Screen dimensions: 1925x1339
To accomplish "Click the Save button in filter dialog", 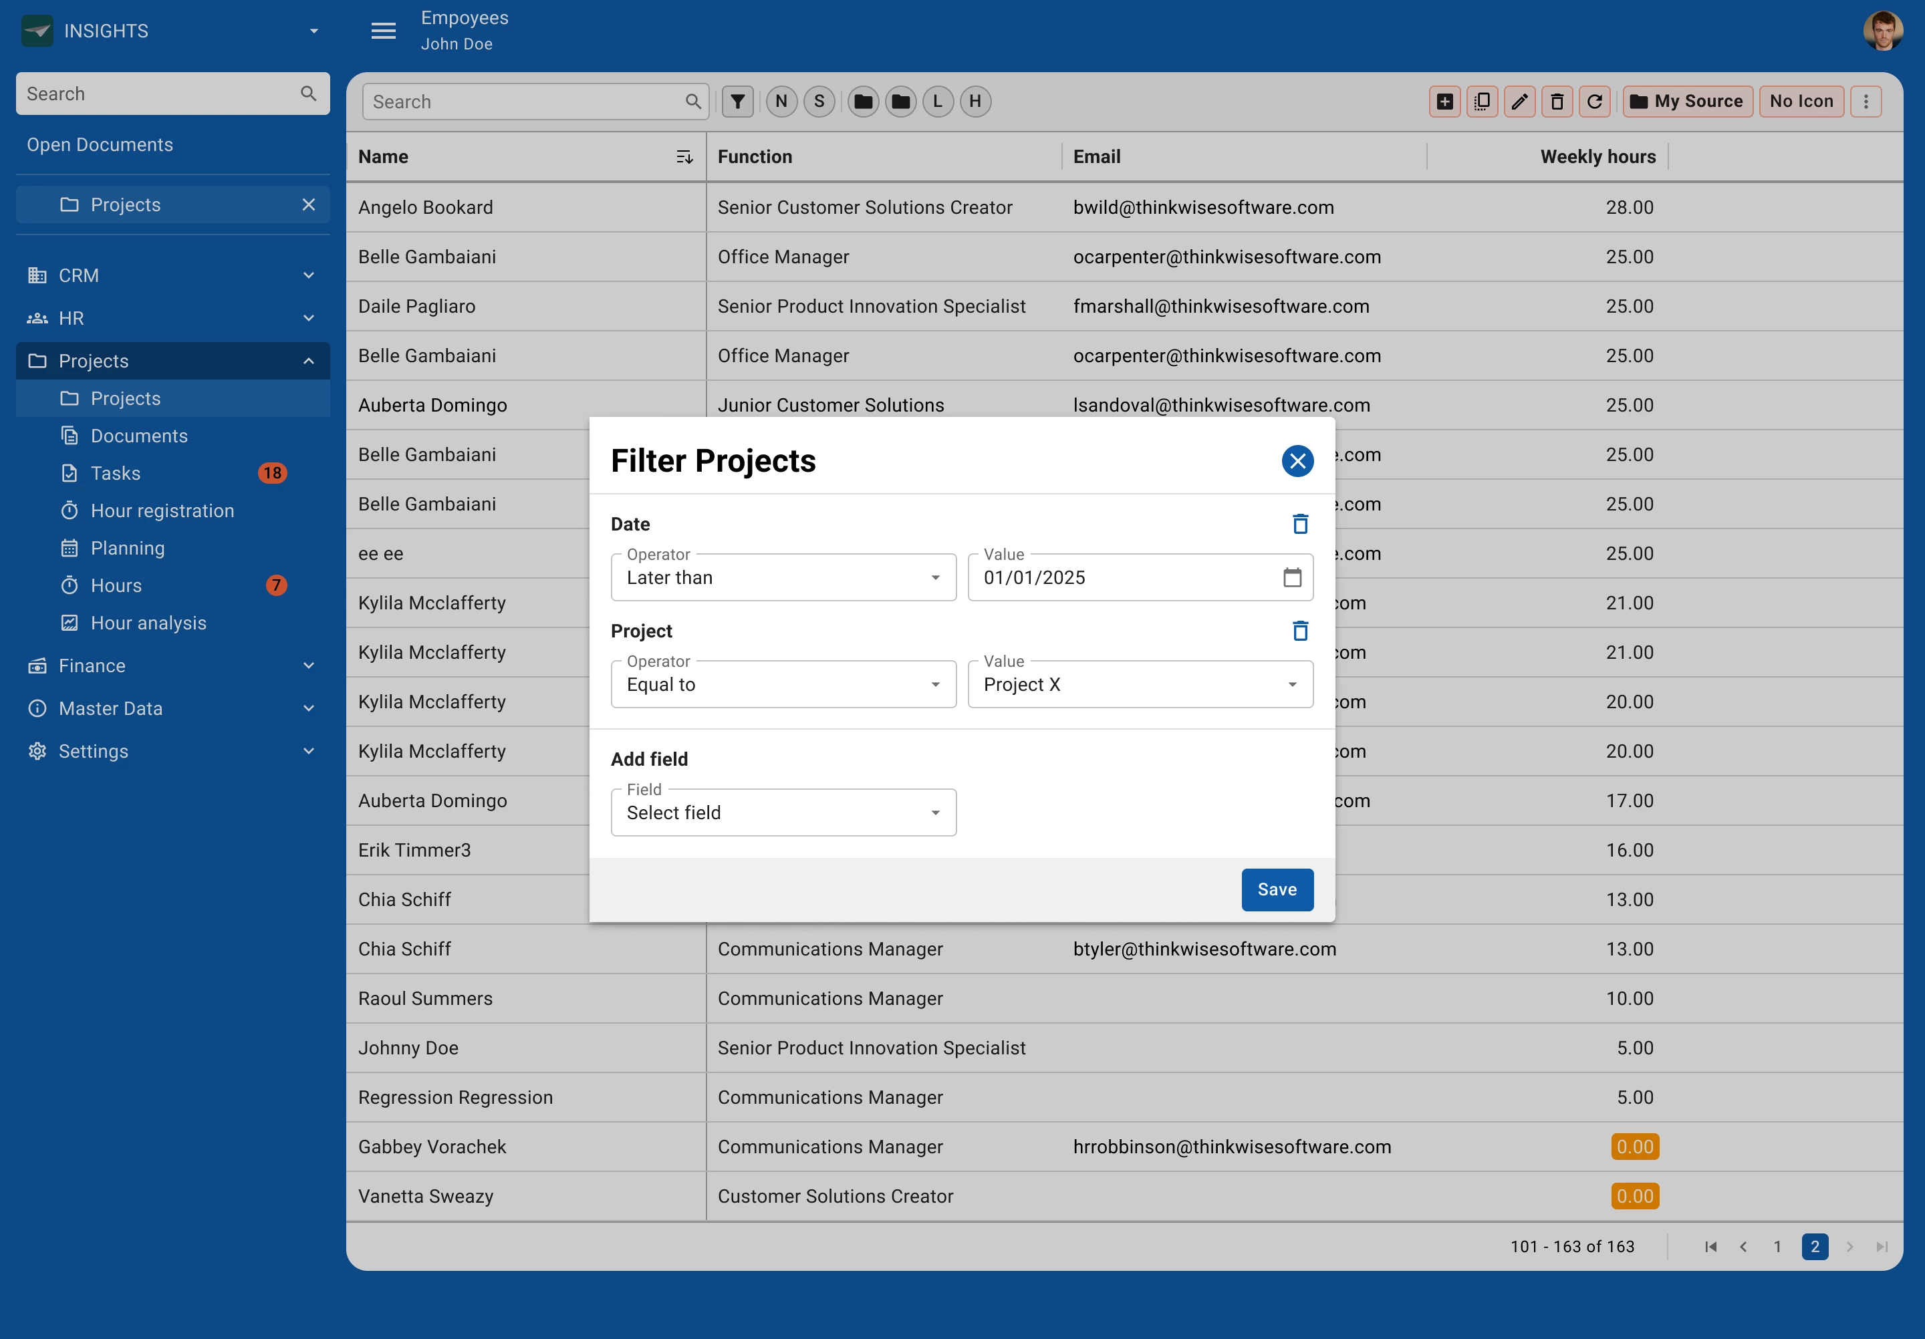I will pyautogui.click(x=1276, y=890).
